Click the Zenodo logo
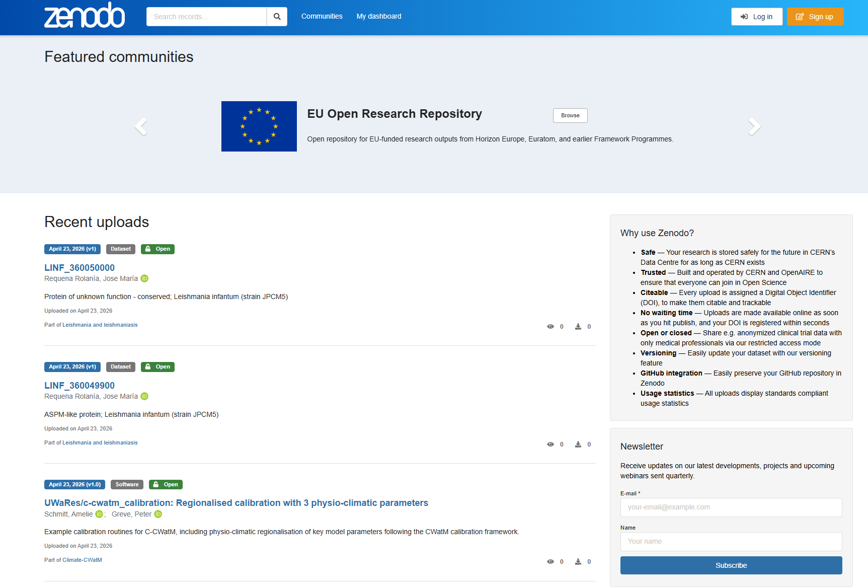The height and width of the screenshot is (588, 868). pyautogui.click(x=85, y=16)
